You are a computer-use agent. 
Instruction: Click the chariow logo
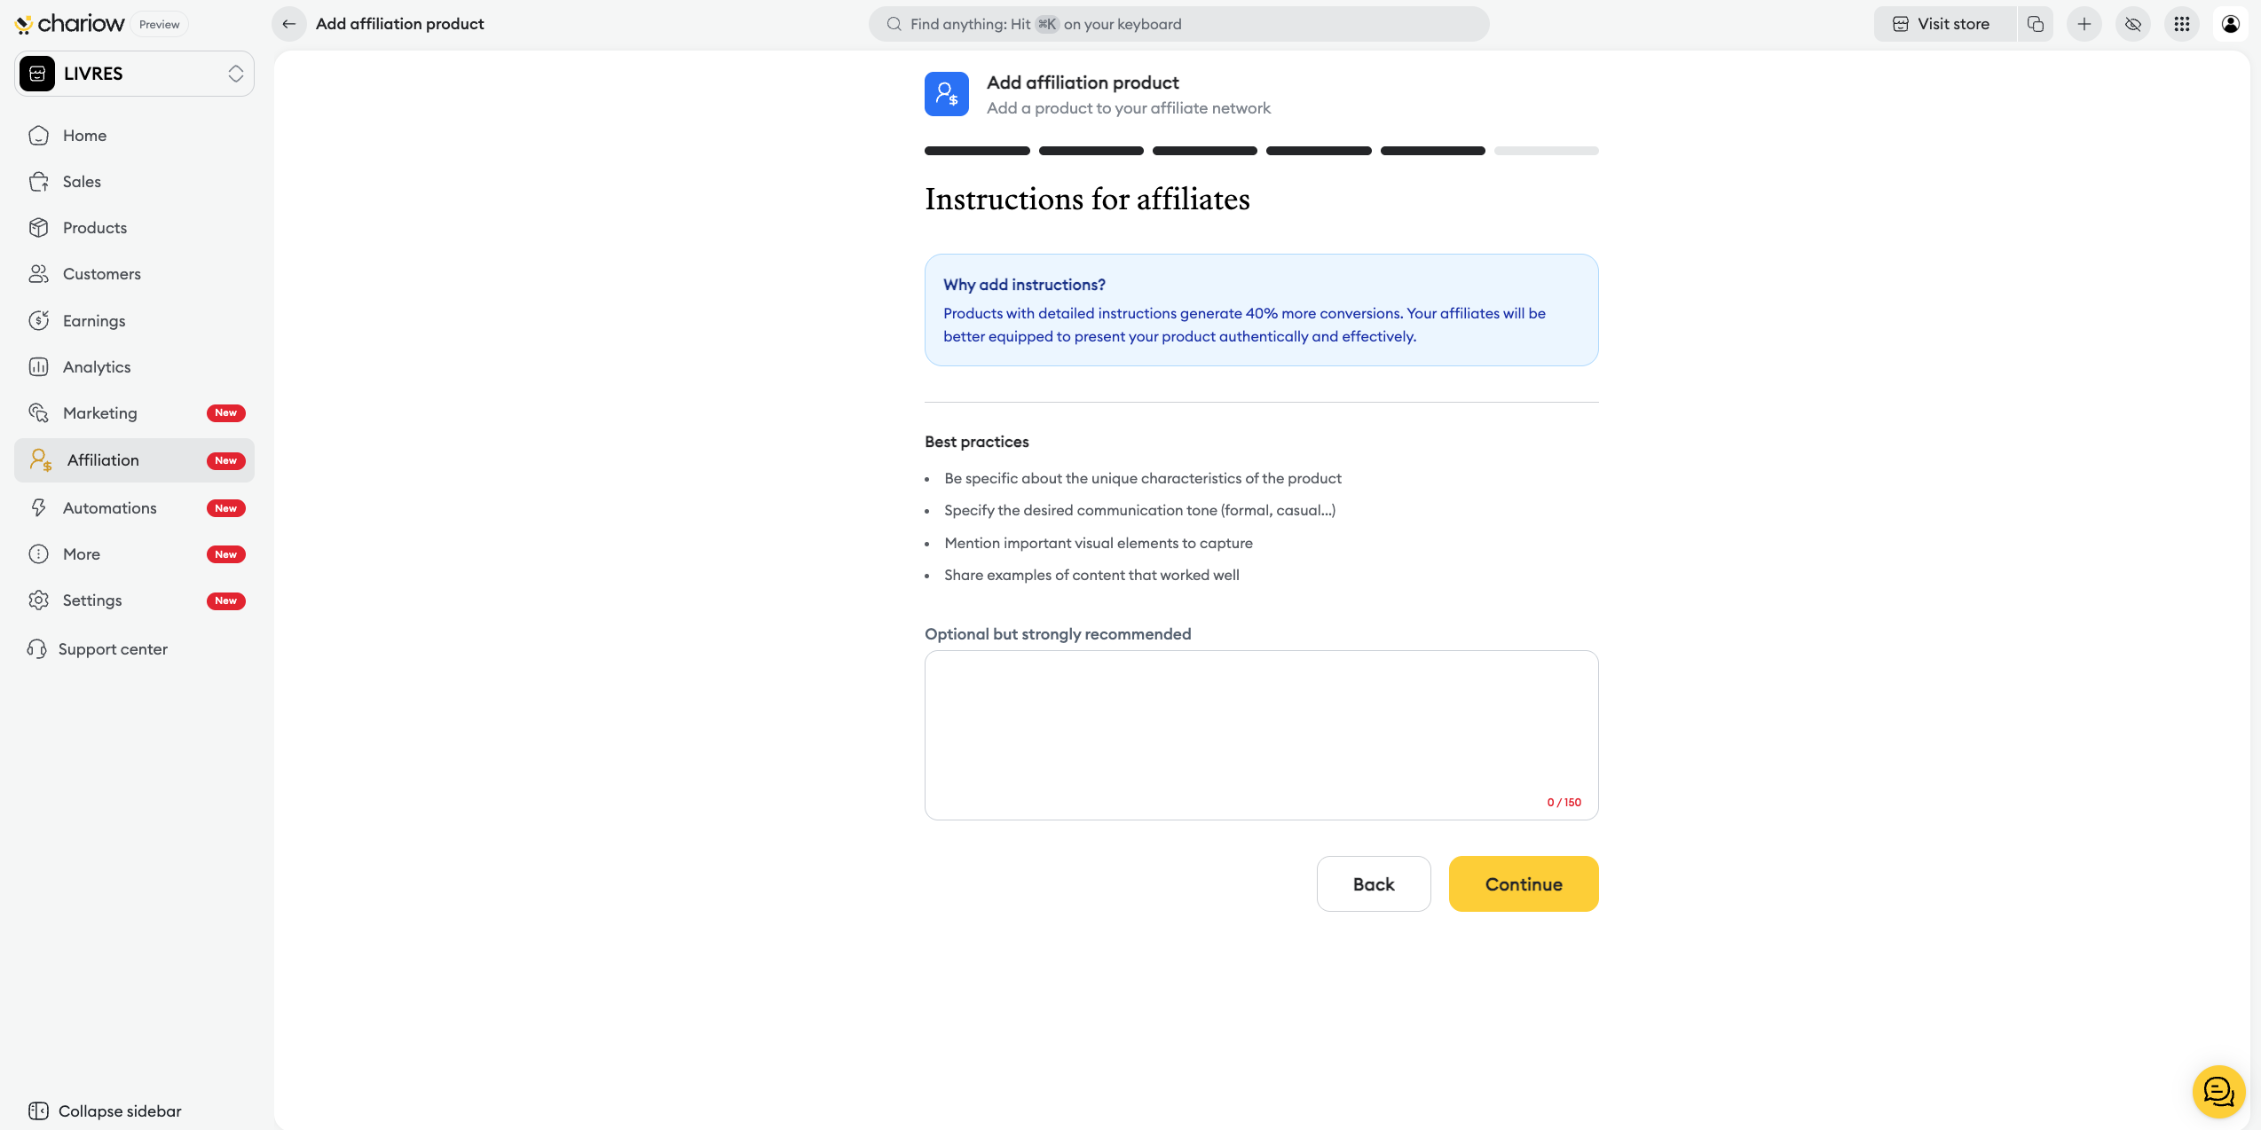click(x=71, y=24)
